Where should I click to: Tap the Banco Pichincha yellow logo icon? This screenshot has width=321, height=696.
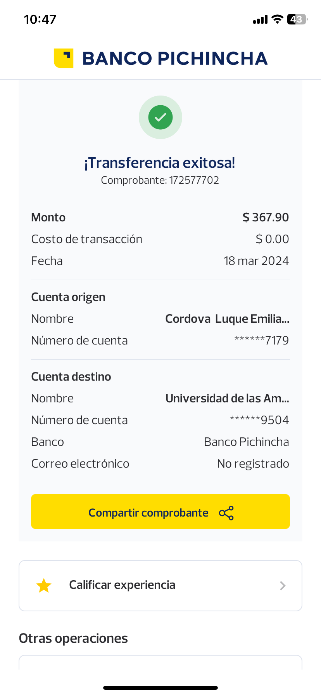coord(64,58)
